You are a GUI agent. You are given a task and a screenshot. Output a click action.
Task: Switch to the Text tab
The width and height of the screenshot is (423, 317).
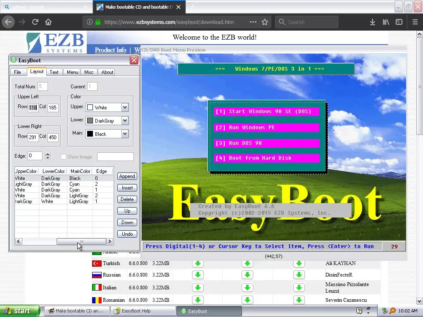tap(54, 72)
